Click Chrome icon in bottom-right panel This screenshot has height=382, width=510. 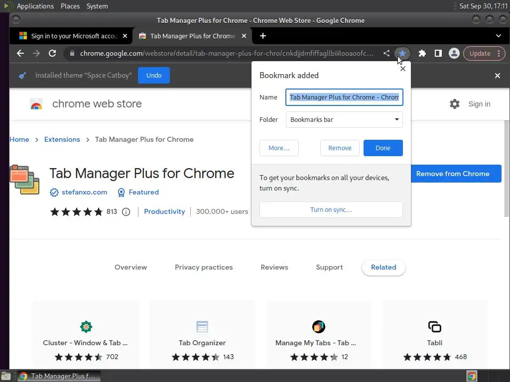pyautogui.click(x=472, y=376)
